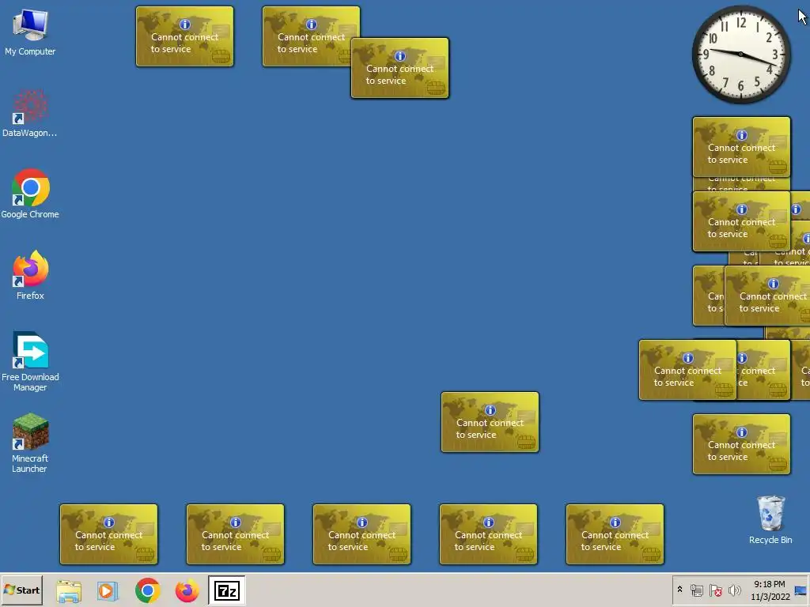
Task: Open Free Download Manager desktop shortcut
Action: (30, 361)
